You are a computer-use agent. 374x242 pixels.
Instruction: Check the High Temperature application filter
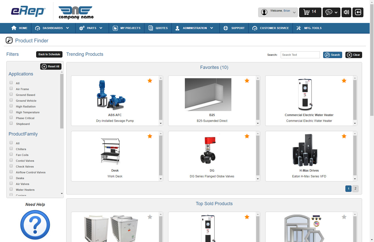pos(11,112)
